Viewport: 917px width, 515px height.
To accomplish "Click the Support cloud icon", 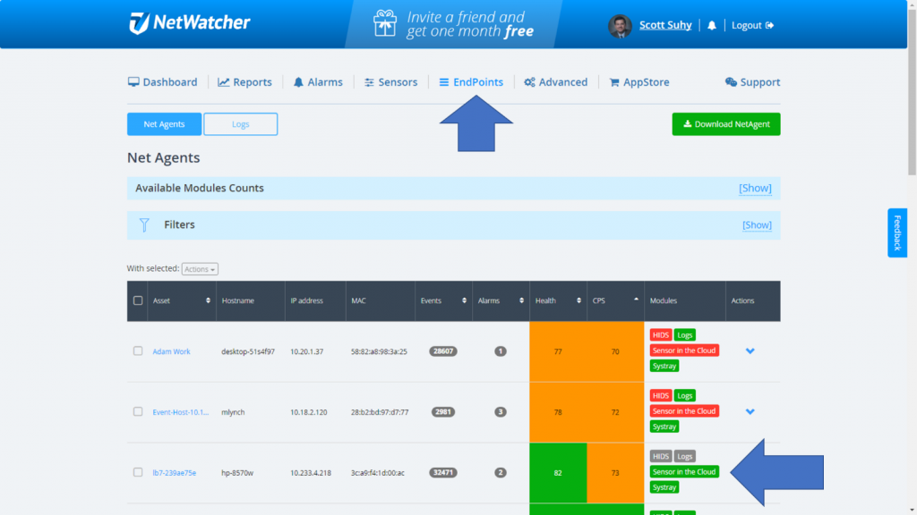I will point(729,81).
